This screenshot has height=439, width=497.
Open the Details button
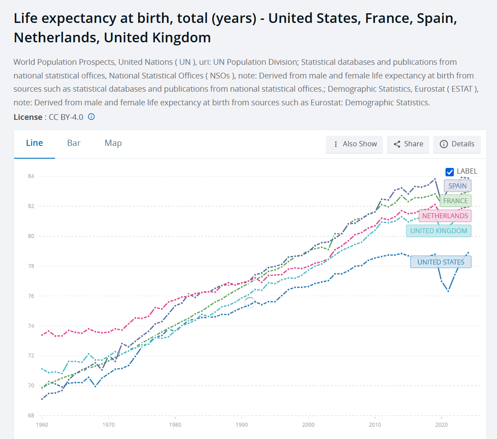pos(457,145)
